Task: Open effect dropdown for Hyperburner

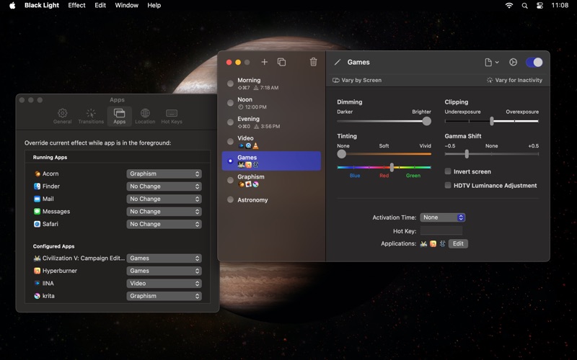Action: point(164,271)
